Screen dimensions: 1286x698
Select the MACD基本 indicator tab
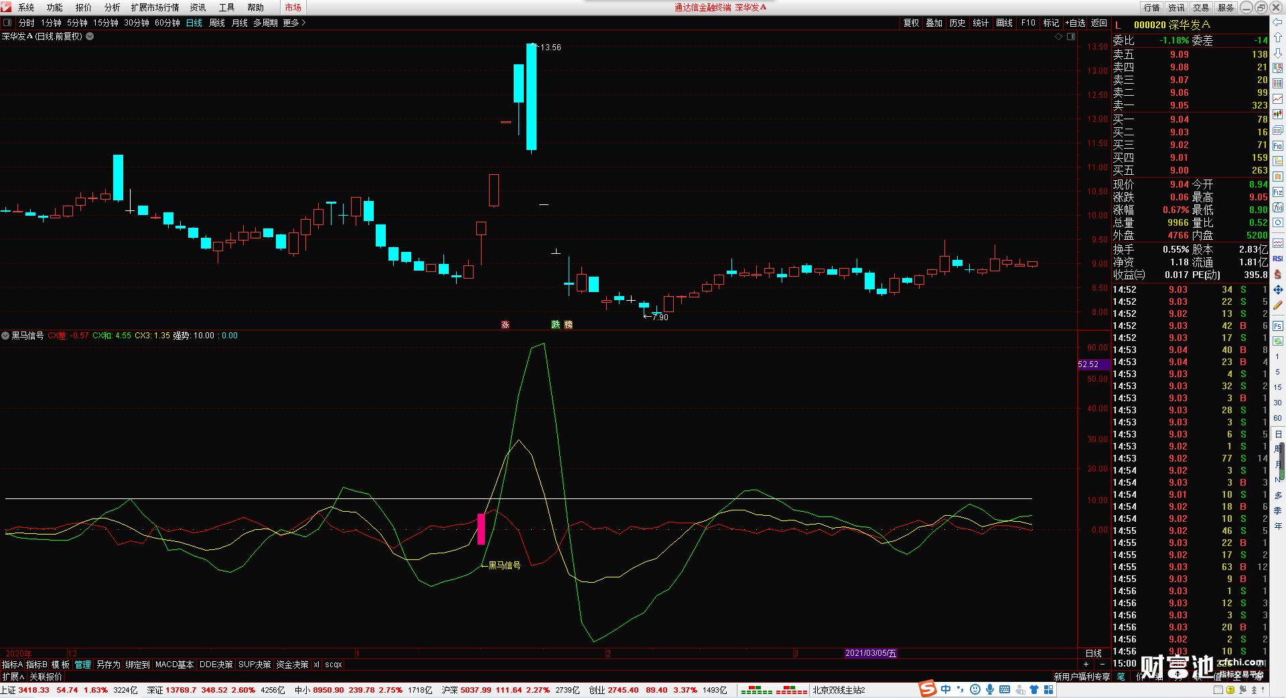pyautogui.click(x=174, y=665)
